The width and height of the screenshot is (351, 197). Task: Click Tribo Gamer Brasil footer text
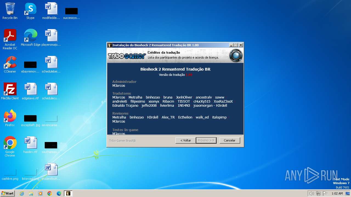(122, 141)
